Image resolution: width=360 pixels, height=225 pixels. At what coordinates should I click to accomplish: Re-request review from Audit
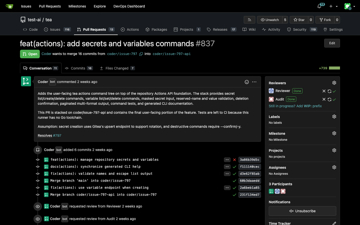329,99
